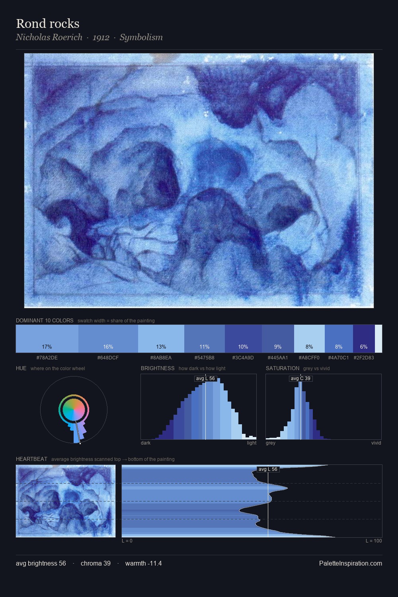The image size is (398, 597).
Task: Click the hex code #4A70C1
Action: pos(339,358)
